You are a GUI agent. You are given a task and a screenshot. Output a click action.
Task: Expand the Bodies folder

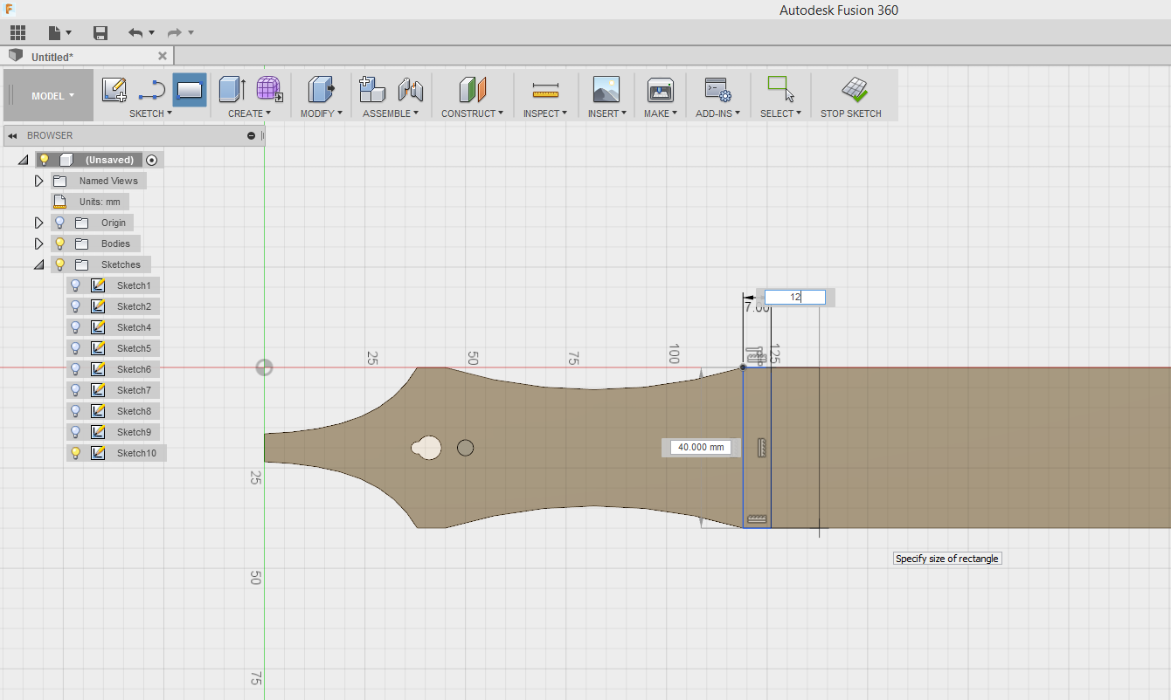pyautogui.click(x=38, y=244)
